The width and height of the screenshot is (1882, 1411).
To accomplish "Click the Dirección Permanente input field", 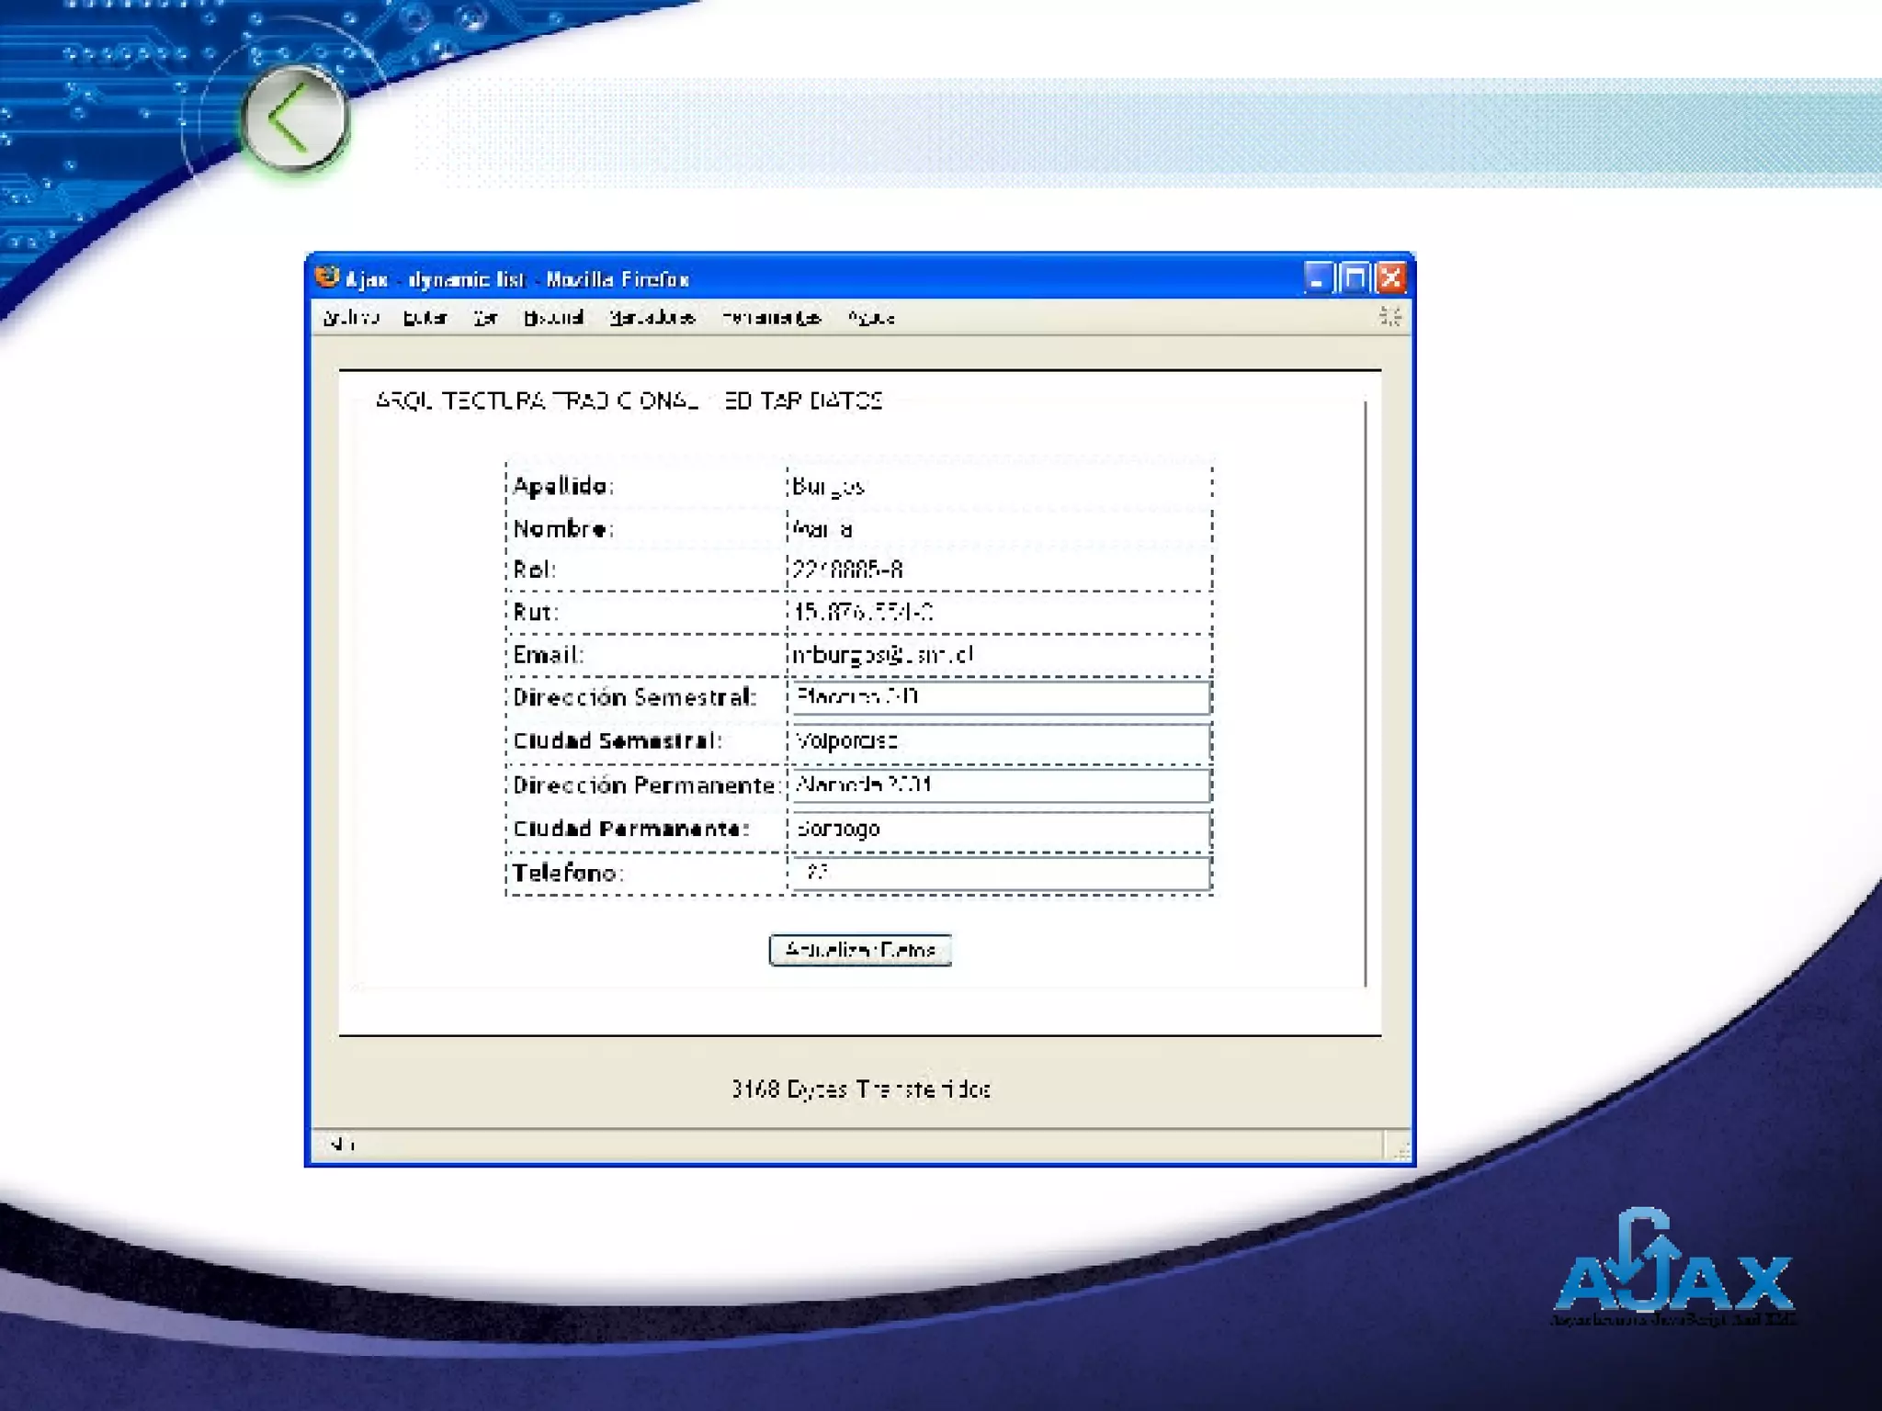I will pyautogui.click(x=999, y=785).
